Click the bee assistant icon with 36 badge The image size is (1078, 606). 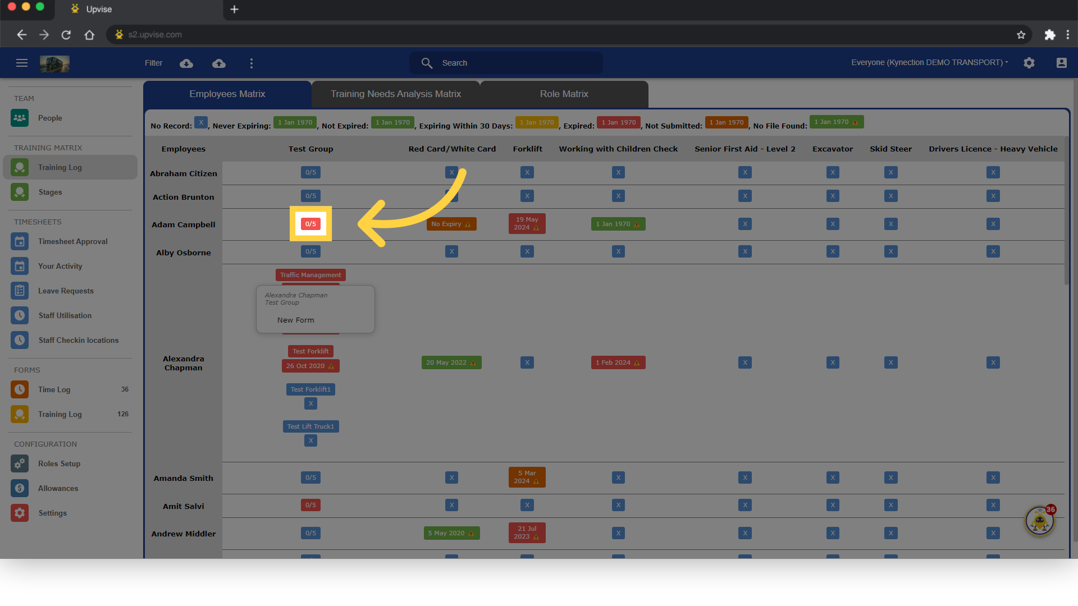tap(1039, 521)
